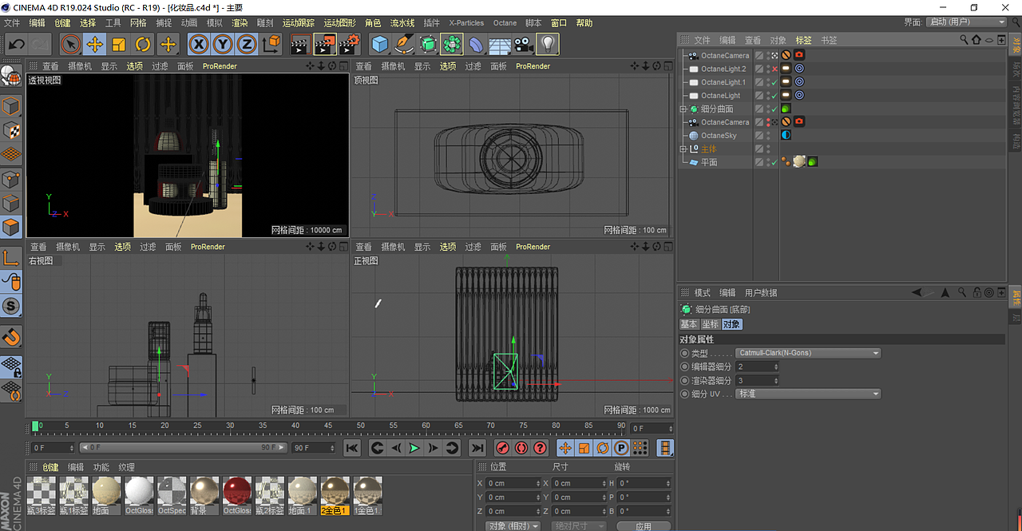Open the deformer bend icon
Image resolution: width=1022 pixels, height=531 pixels.
(476, 44)
